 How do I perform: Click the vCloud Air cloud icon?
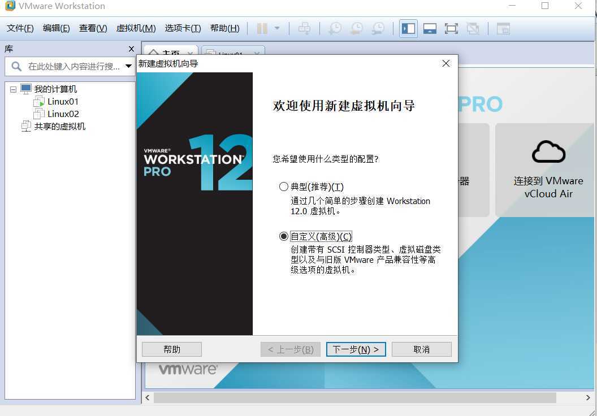point(548,151)
